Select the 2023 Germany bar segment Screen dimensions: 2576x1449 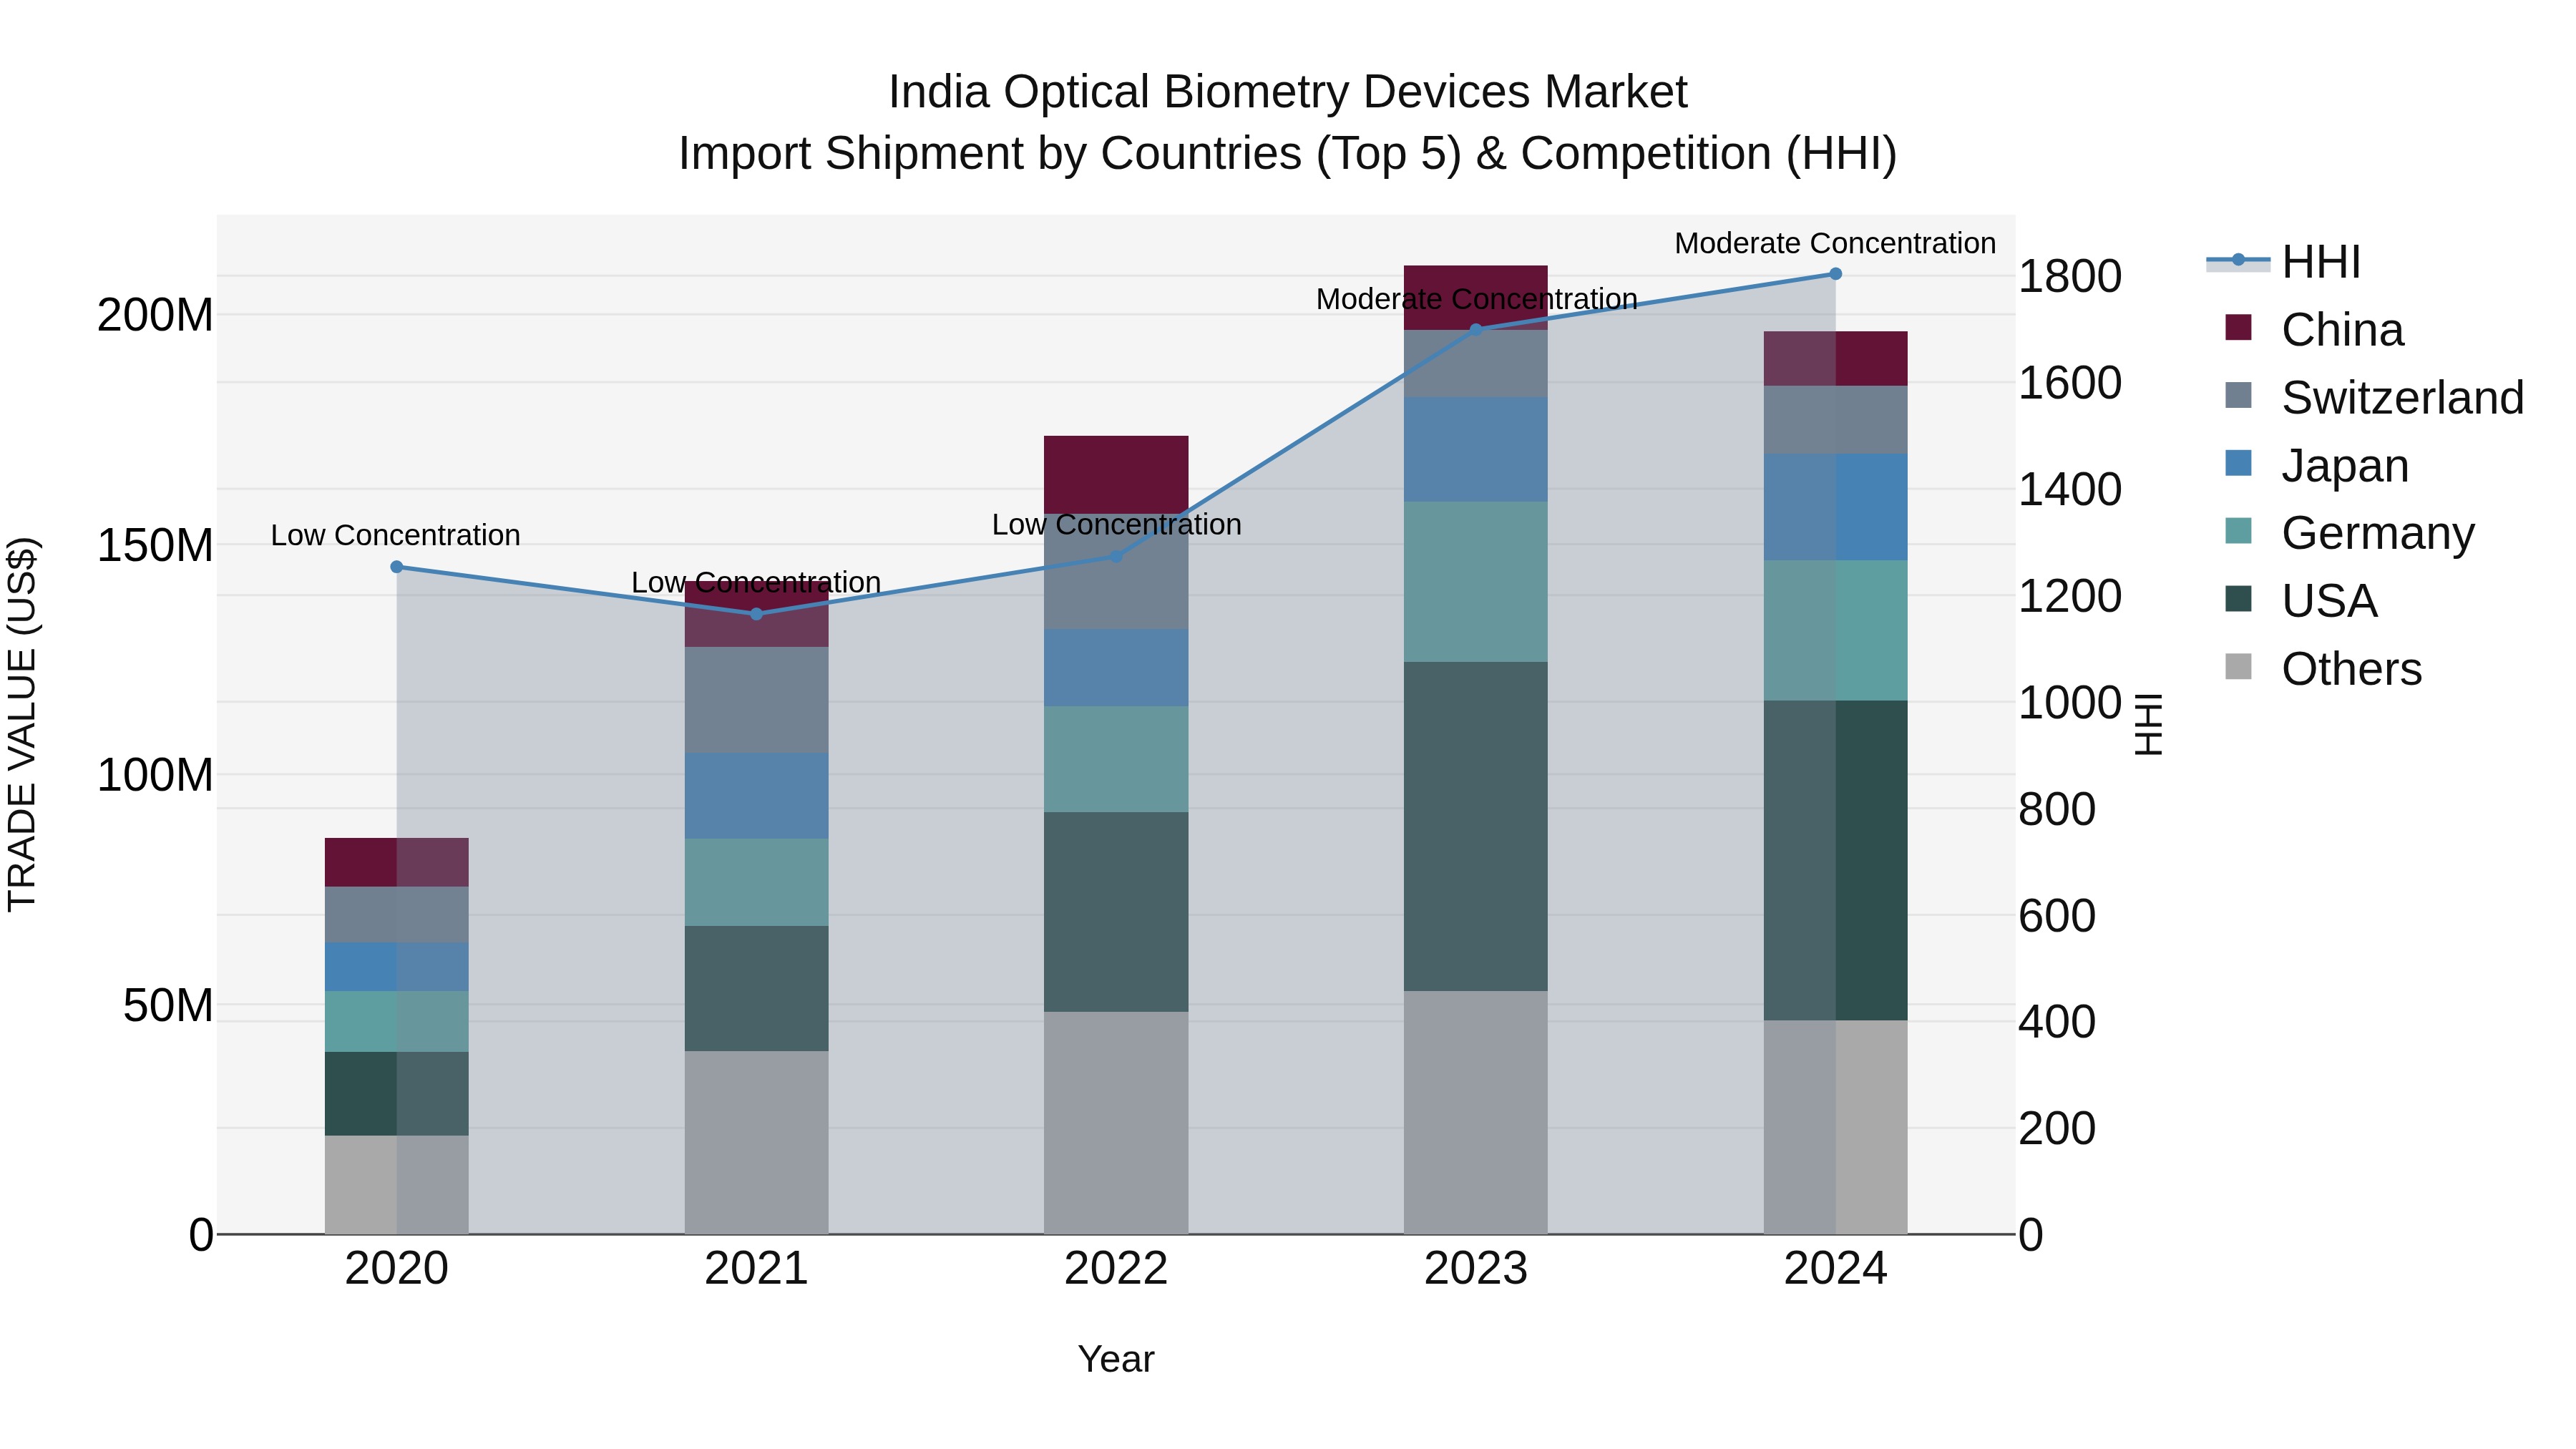1476,582
